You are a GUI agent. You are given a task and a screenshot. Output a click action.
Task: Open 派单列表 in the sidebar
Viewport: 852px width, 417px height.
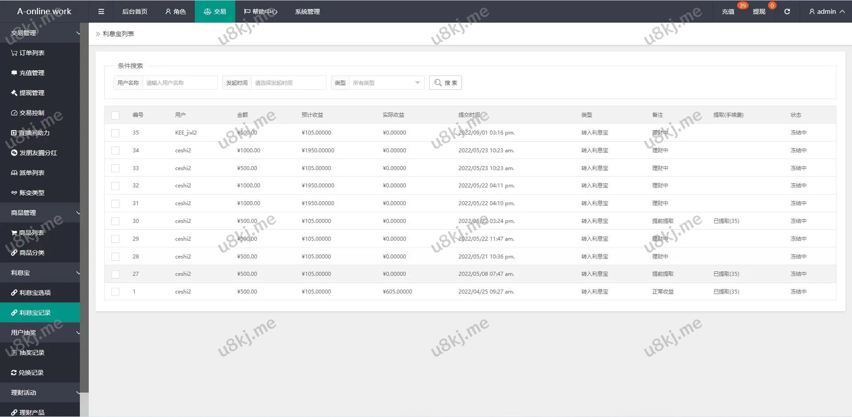tap(32, 173)
